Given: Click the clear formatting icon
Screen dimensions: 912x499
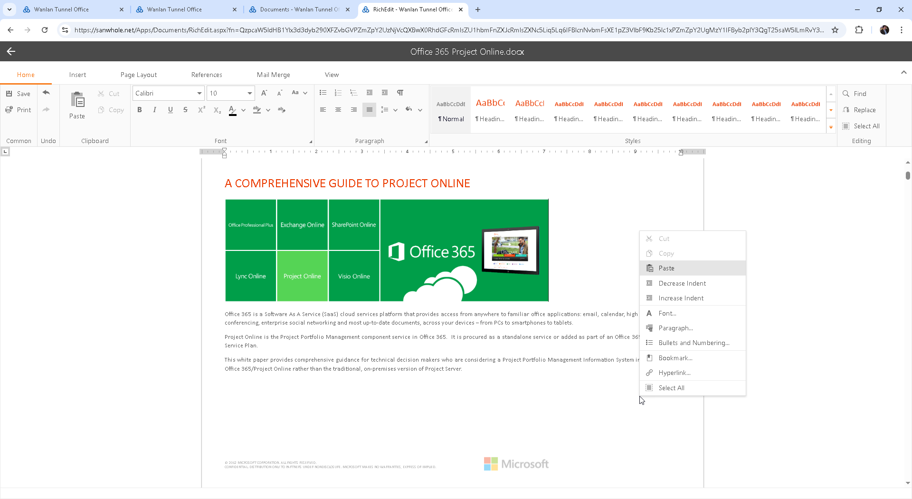Looking at the screenshot, I should point(282,110).
